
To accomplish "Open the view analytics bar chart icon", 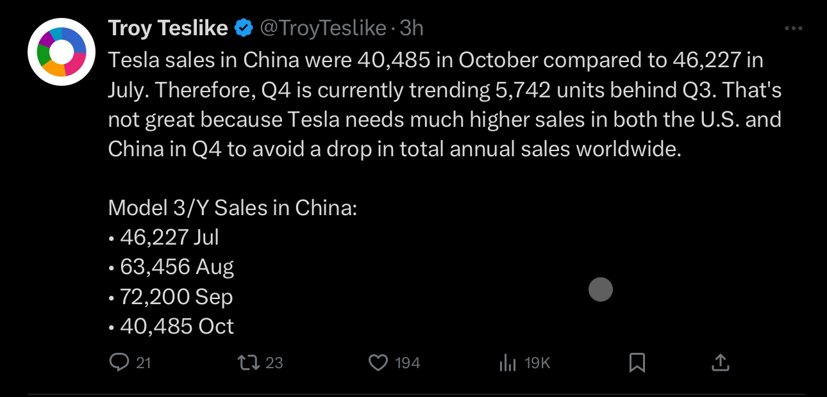I will point(508,363).
